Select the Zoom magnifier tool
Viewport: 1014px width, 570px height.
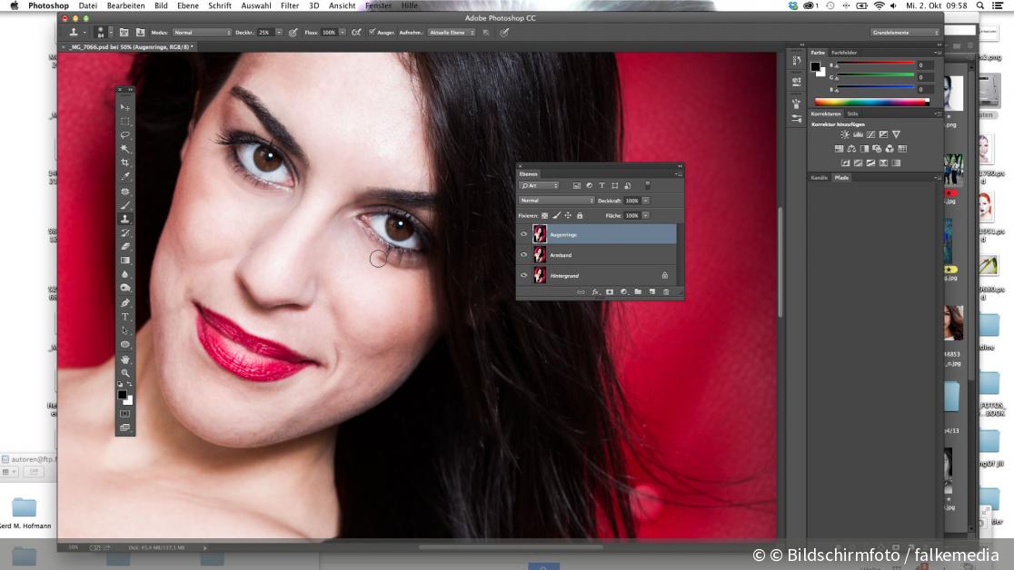124,373
